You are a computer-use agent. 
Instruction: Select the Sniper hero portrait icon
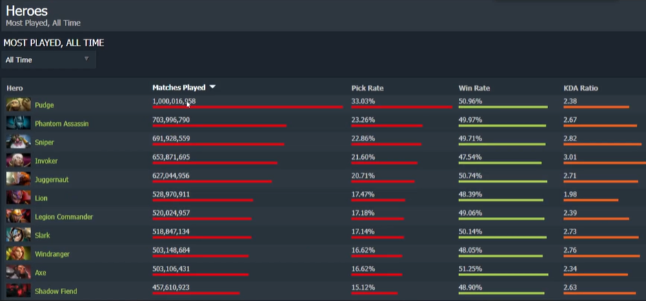[18, 142]
